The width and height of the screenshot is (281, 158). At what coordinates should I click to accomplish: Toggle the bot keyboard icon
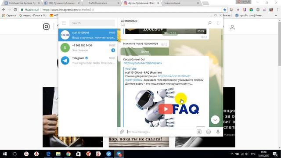pyautogui.click(x=199, y=132)
